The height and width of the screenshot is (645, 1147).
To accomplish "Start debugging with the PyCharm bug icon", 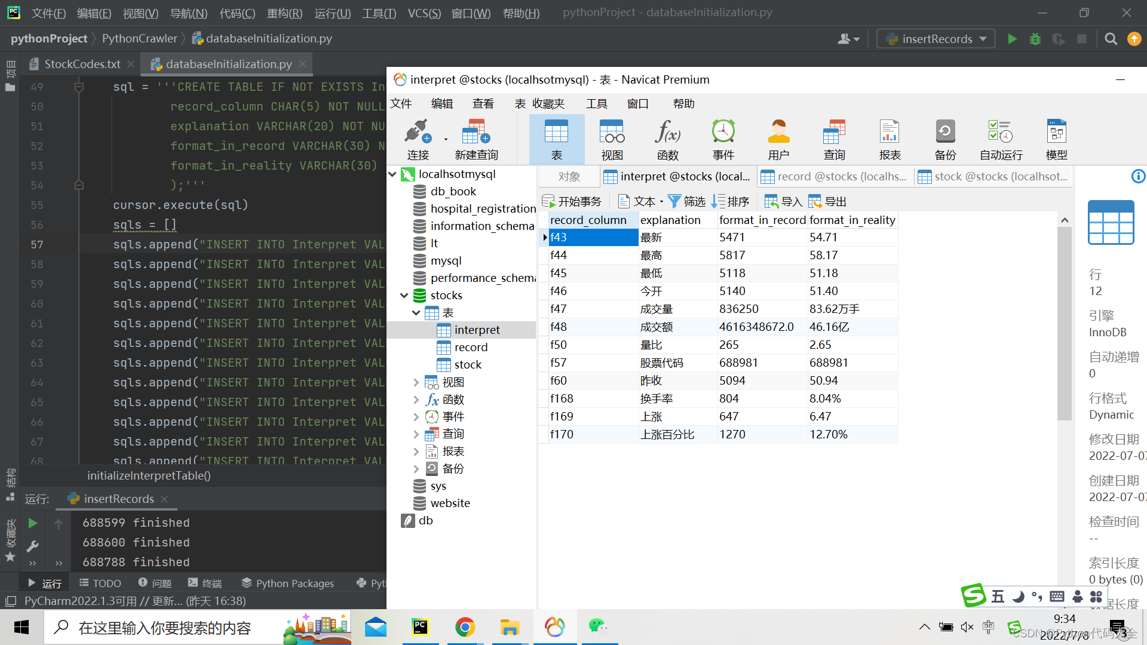I will coord(1035,39).
